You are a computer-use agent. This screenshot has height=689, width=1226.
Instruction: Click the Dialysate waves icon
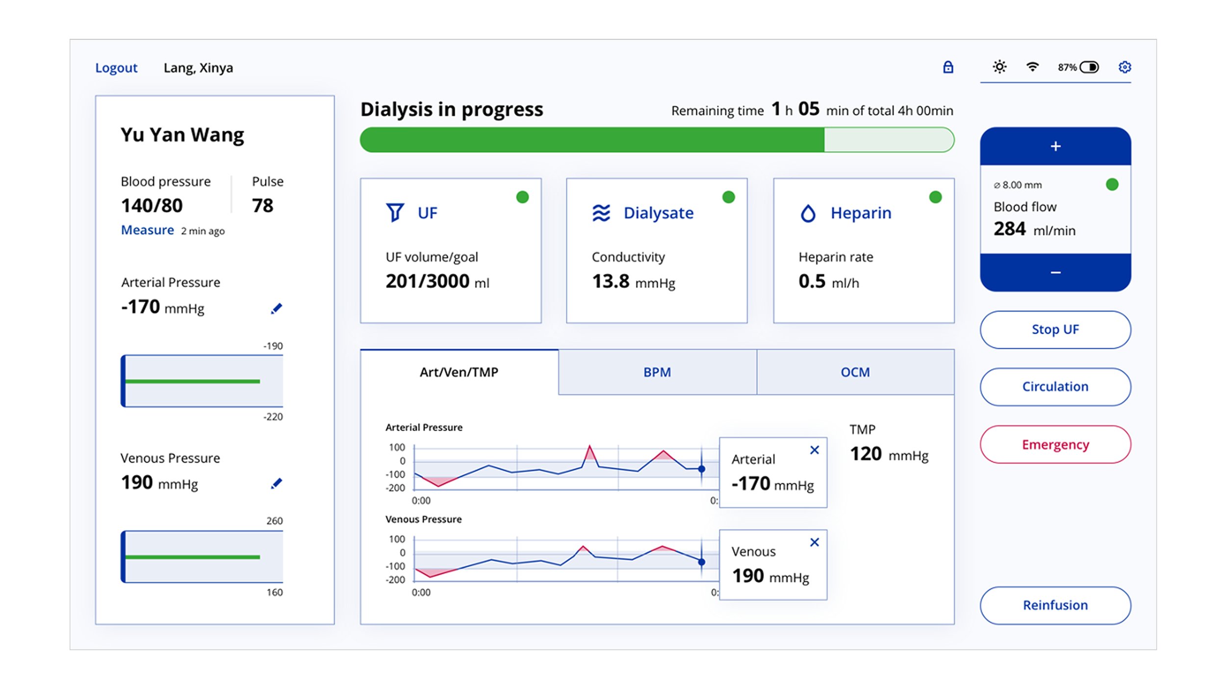point(601,213)
